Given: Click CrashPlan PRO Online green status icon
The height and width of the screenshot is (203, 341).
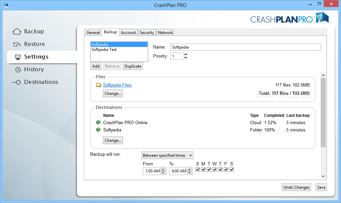Looking at the screenshot, I should click(x=98, y=122).
